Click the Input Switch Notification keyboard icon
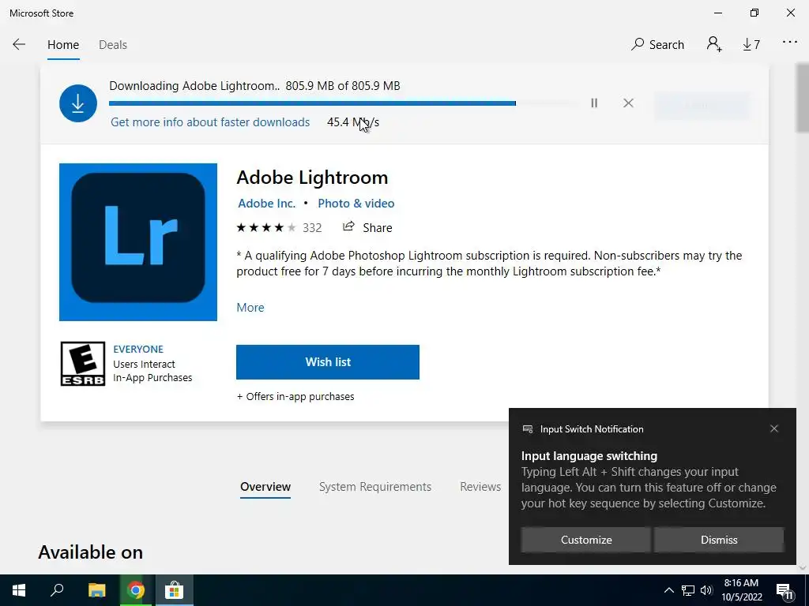The image size is (809, 606). pos(527,429)
